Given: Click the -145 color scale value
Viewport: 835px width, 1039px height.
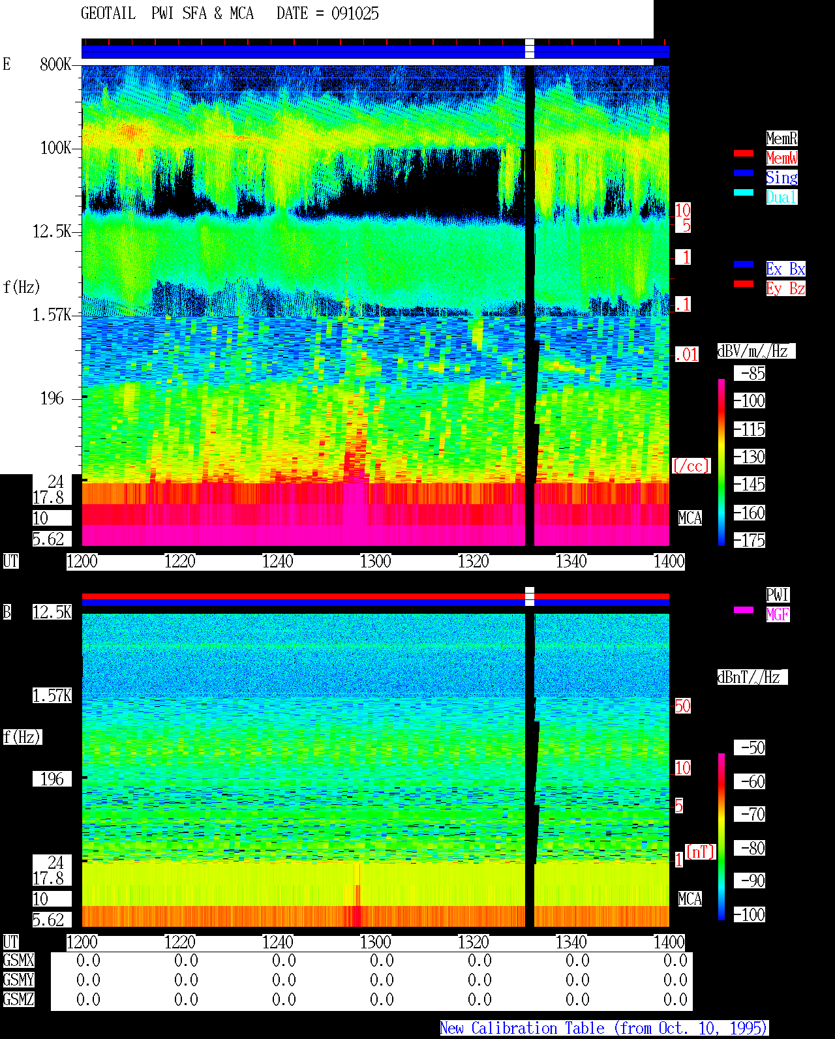Looking at the screenshot, I should [750, 484].
